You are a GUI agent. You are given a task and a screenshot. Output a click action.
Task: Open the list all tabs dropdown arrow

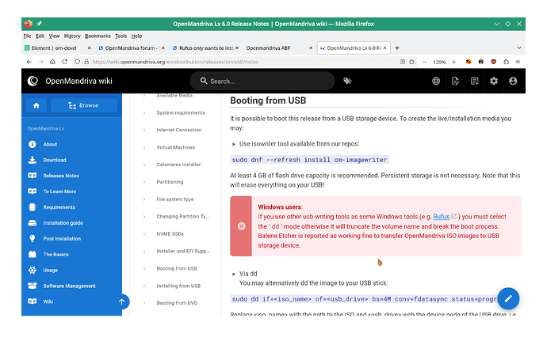point(518,48)
